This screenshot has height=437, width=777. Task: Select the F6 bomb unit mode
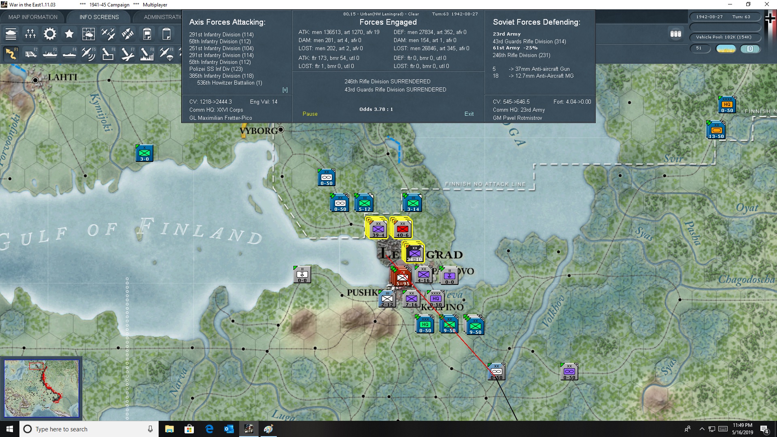(108, 54)
